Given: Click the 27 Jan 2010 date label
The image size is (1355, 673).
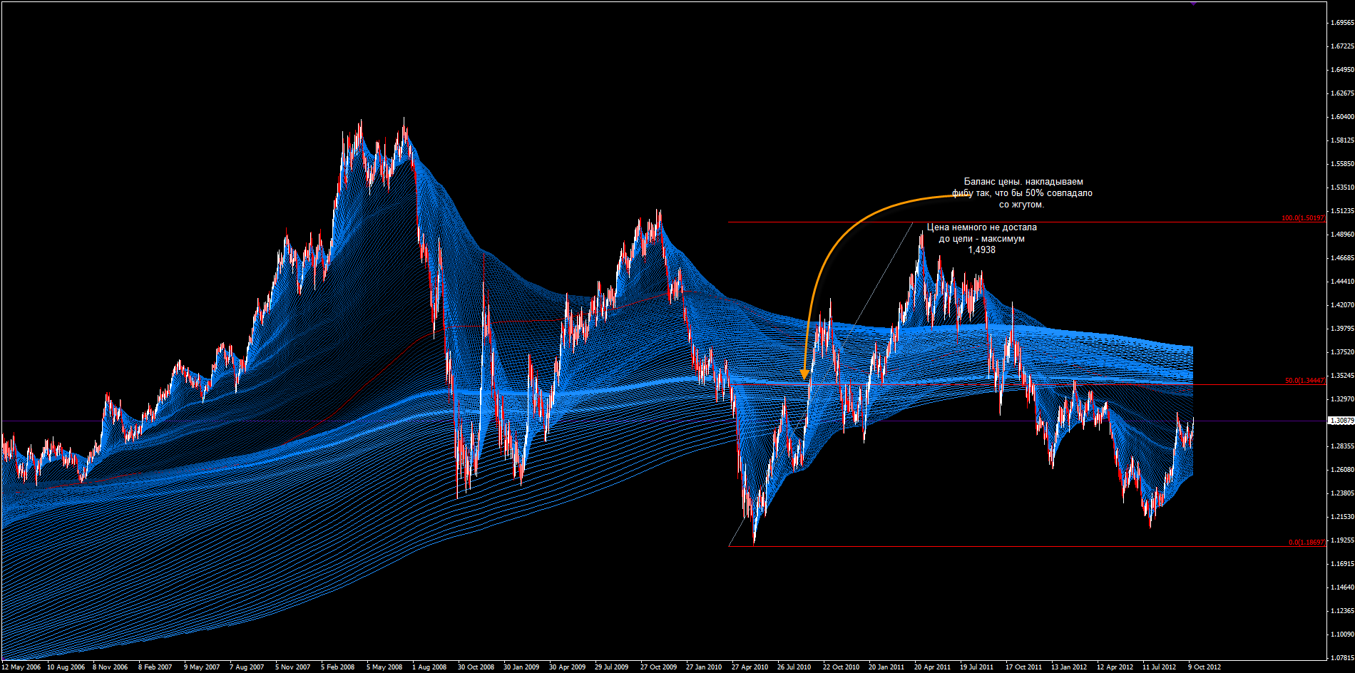Looking at the screenshot, I should pos(704,667).
